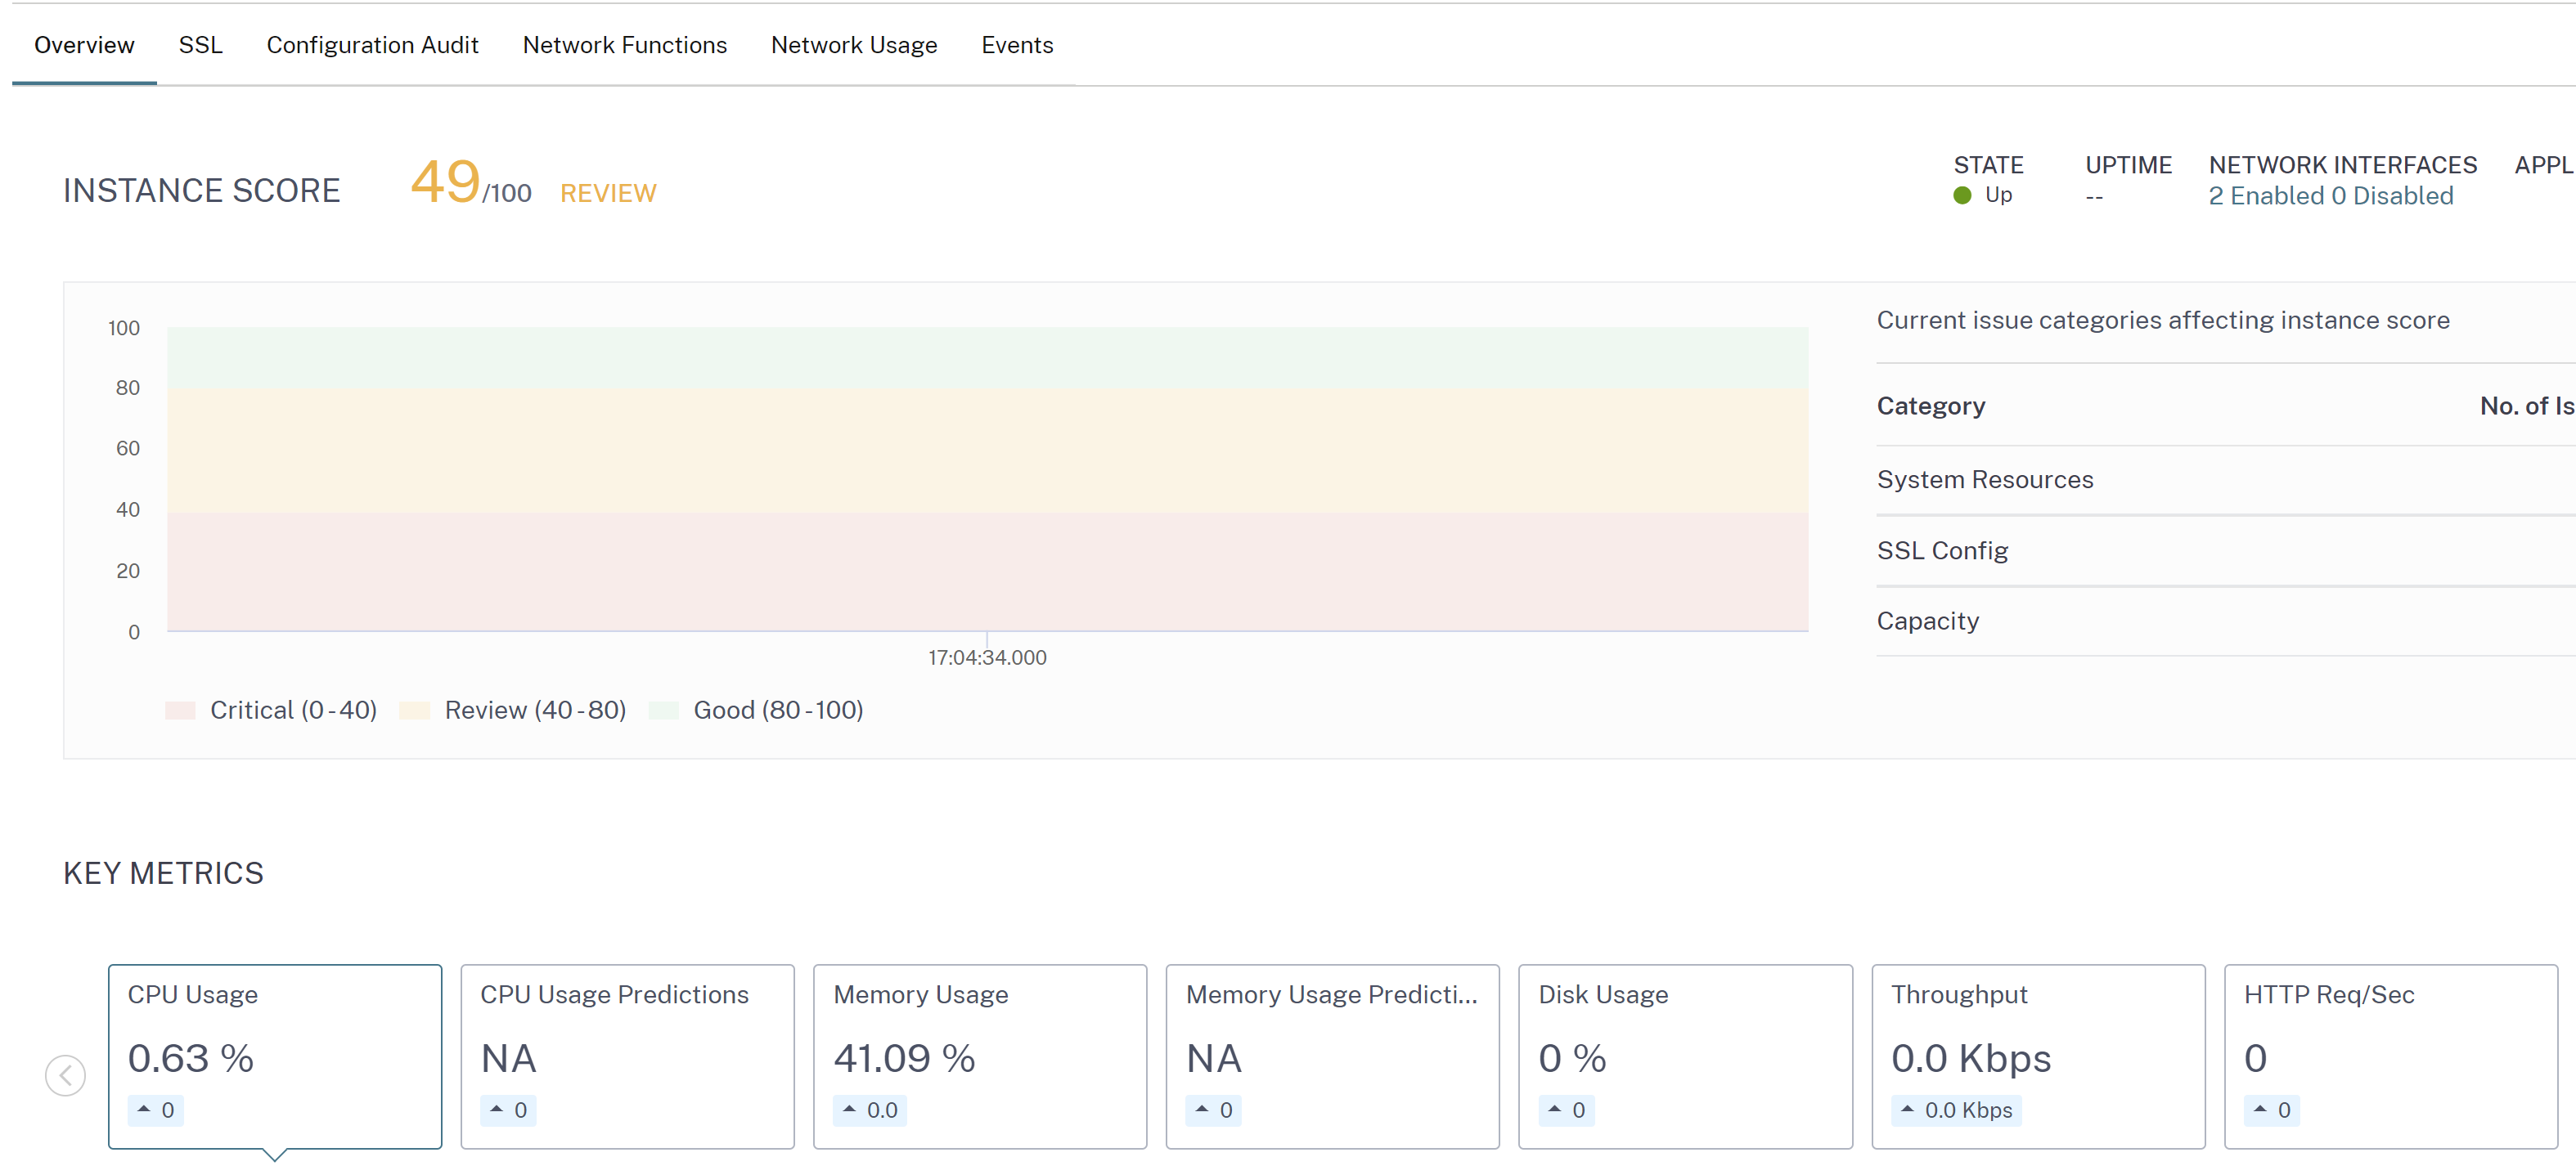
Task: Click the green Up state indicator dot
Action: point(1962,195)
